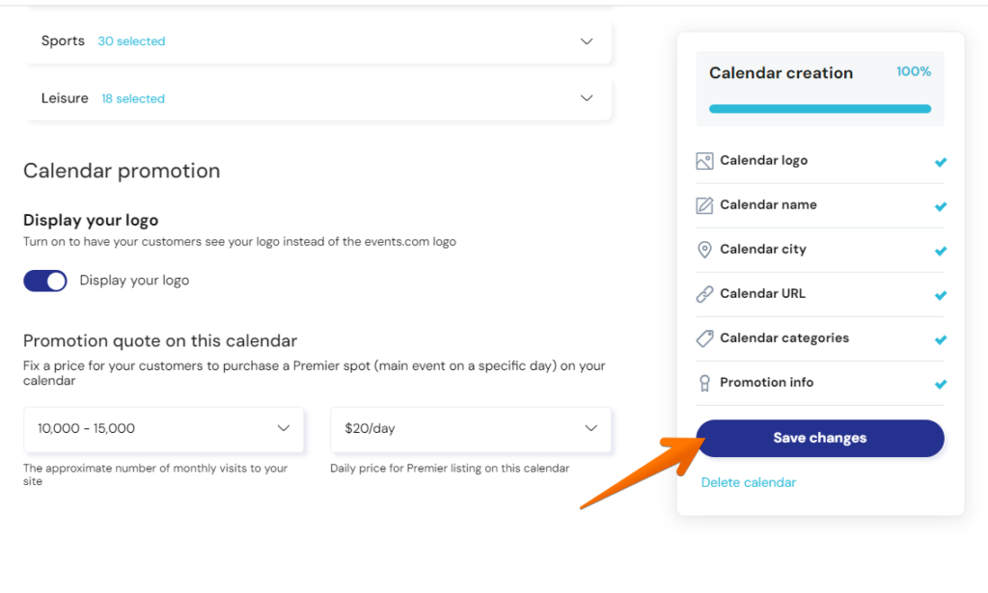
Task: Select the Calendar categories checklist item
Action: (820, 338)
